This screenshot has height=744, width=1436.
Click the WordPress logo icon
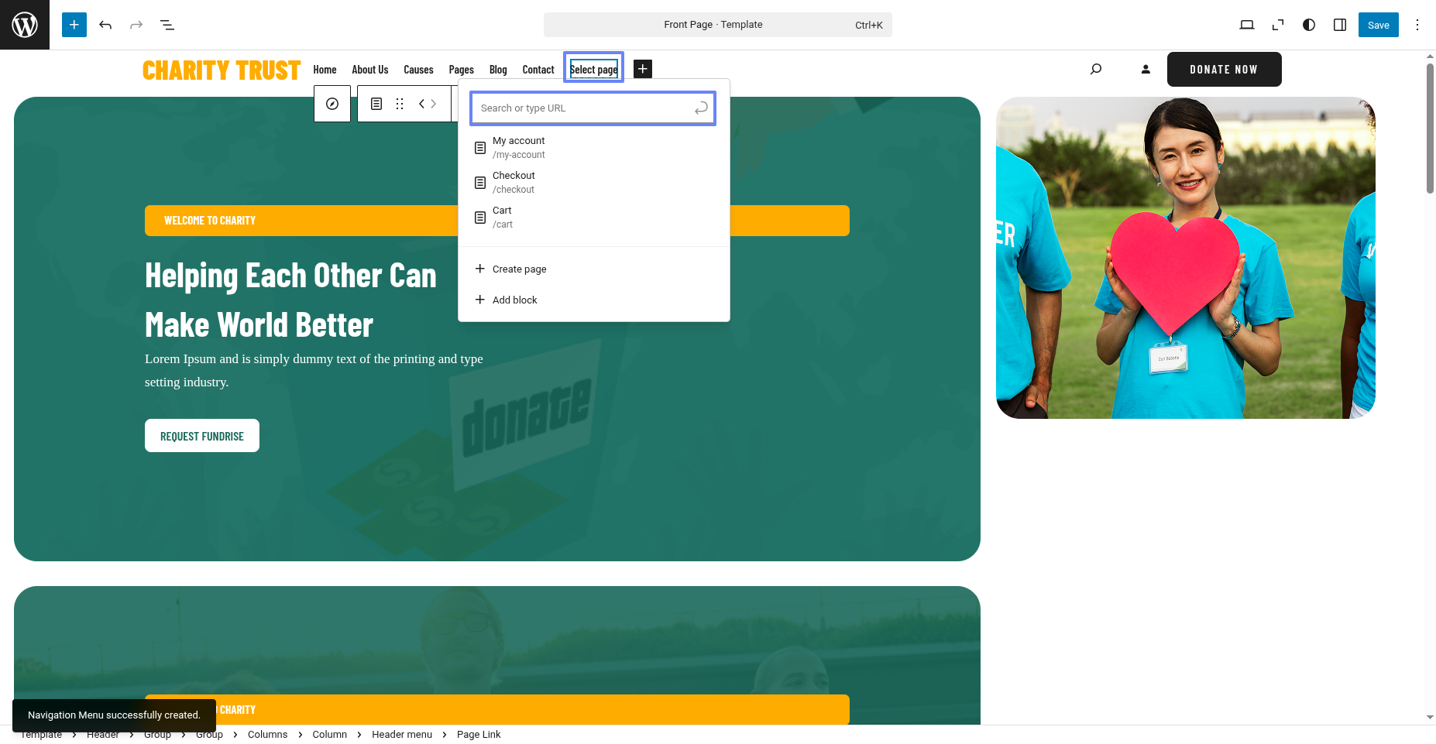(25, 25)
